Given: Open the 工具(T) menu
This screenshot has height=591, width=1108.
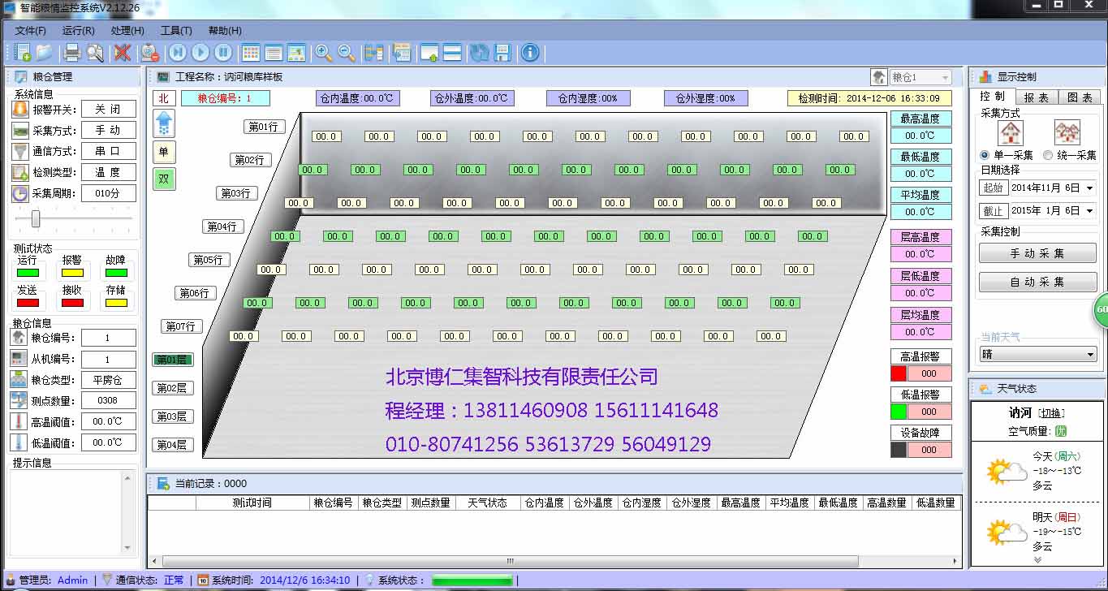Looking at the screenshot, I should tap(176, 30).
